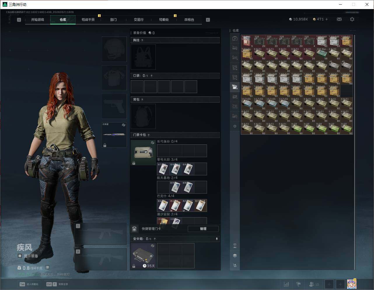Select the empty chest rig slot under 胸挂
The image size is (374, 290).
click(x=143, y=57)
